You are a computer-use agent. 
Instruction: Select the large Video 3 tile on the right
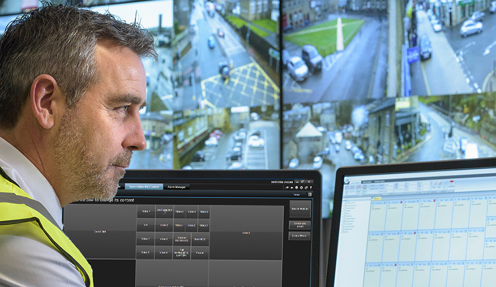[x=246, y=233]
